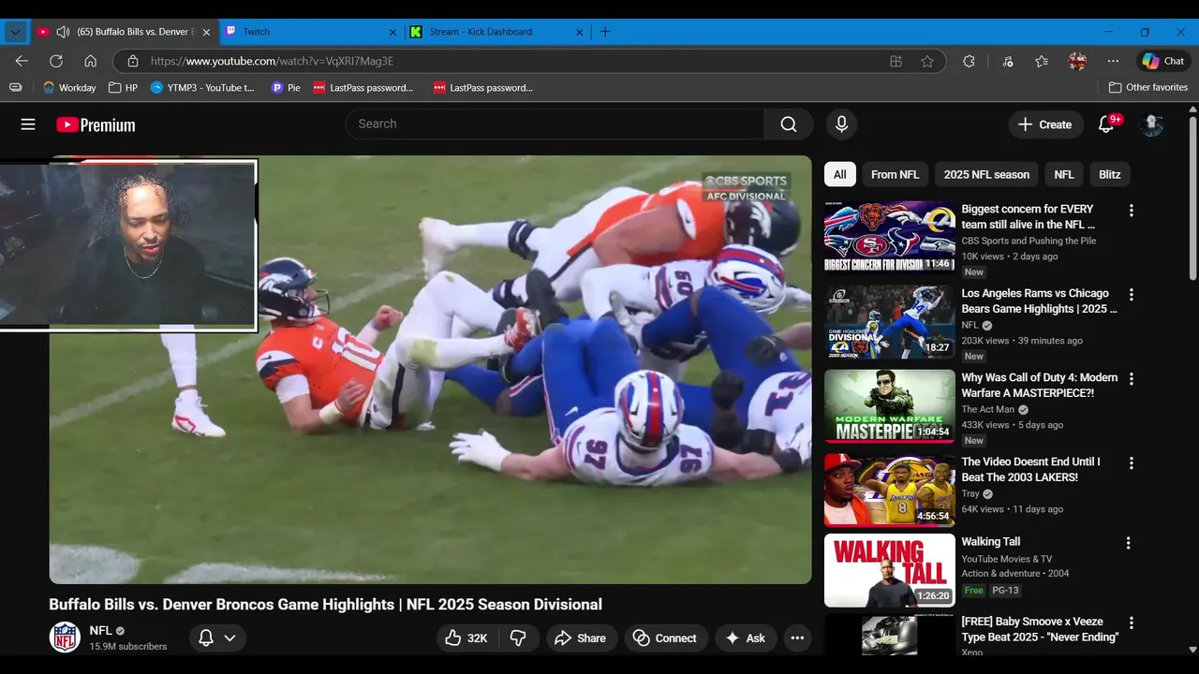1199x674 pixels.
Task: Close the Twitch tab
Action: (x=392, y=32)
